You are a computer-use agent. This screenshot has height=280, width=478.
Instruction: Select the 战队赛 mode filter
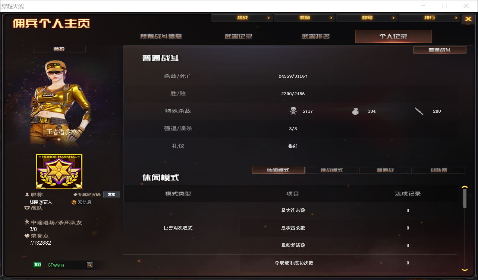[439, 170]
